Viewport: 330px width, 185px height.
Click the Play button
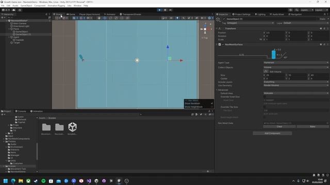[159, 10]
